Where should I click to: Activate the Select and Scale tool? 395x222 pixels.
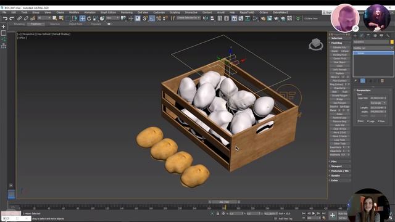(x=96, y=18)
